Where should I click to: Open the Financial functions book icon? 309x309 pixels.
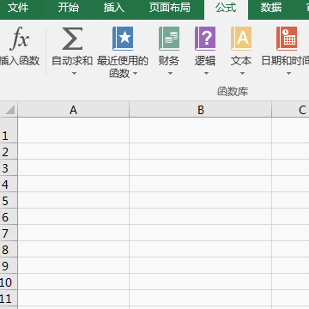pyautogui.click(x=169, y=39)
